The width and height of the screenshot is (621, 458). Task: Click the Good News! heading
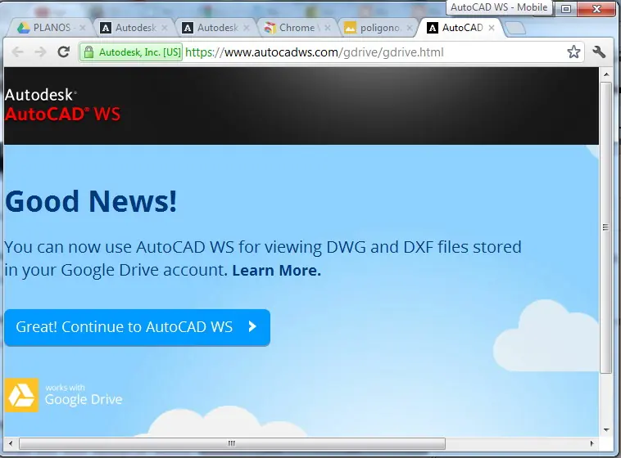[x=91, y=201]
